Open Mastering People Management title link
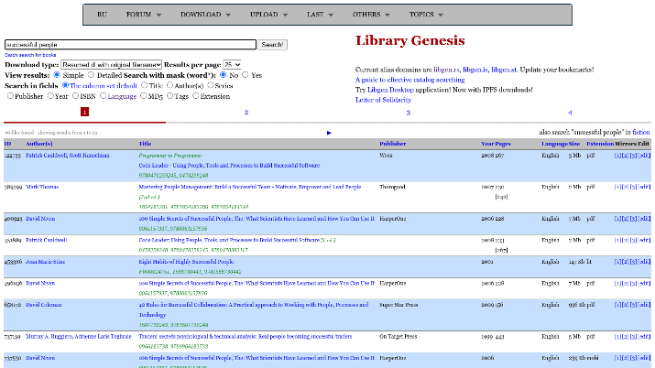Viewport: 655px width, 368px height. pyautogui.click(x=250, y=187)
